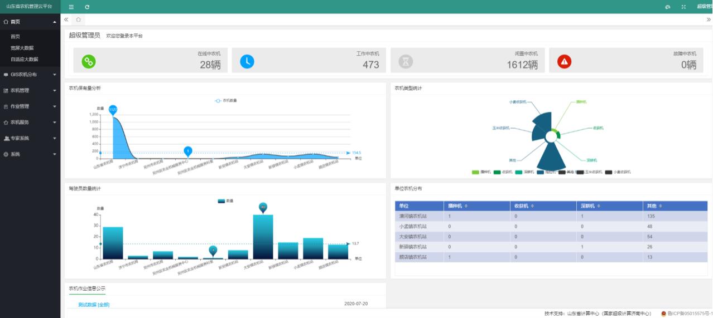The image size is (713, 318).
Task: Open the theme palette icon
Action: 668,7
